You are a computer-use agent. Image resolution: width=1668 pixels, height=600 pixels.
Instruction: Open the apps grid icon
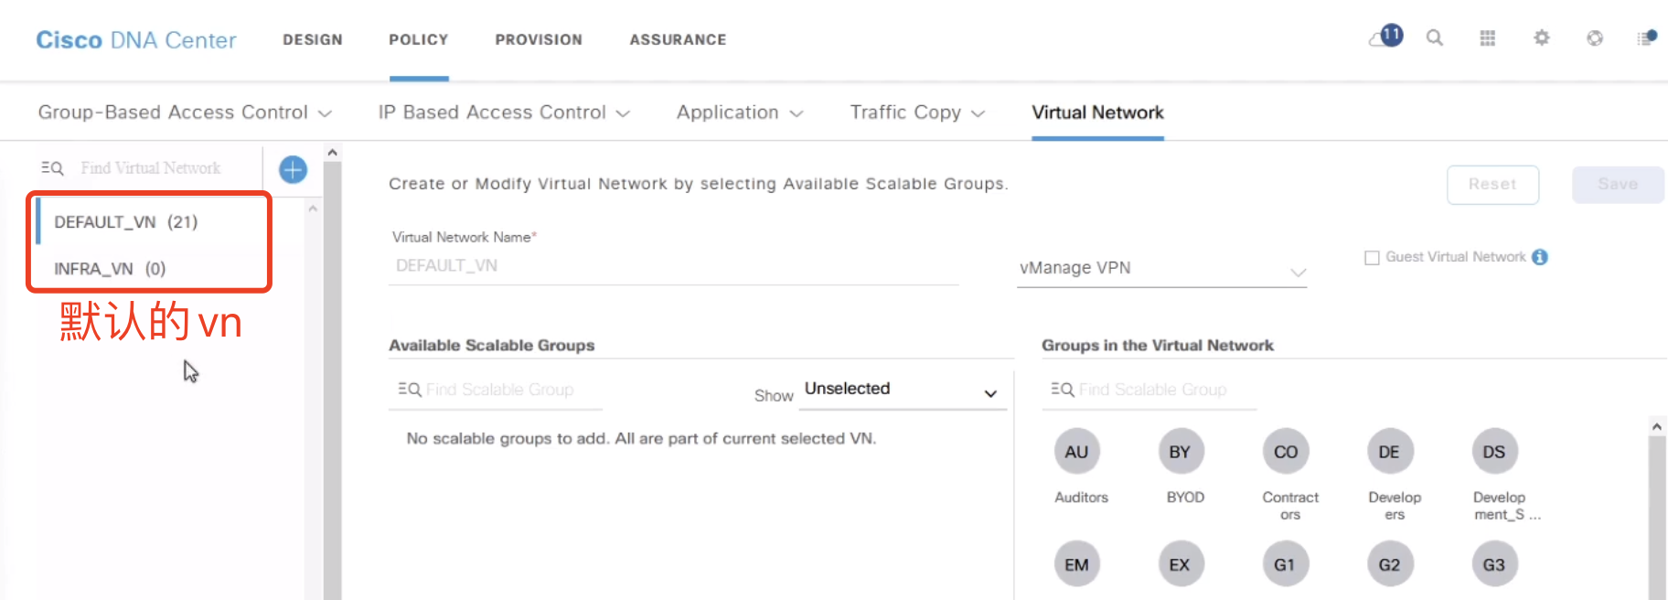point(1488,38)
